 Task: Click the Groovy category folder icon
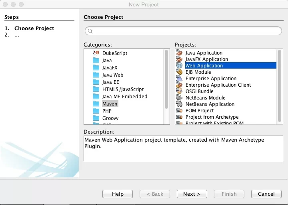point(96,118)
